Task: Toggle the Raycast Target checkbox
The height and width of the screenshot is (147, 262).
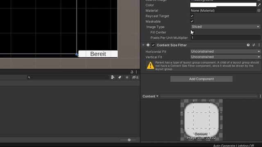Action: pyautogui.click(x=192, y=16)
